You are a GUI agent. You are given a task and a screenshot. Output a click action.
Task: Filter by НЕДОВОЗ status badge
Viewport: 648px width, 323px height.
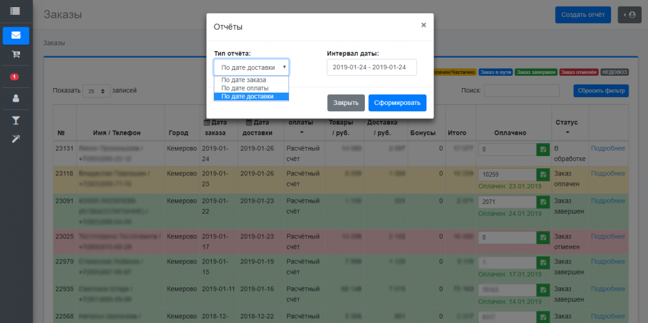click(614, 72)
